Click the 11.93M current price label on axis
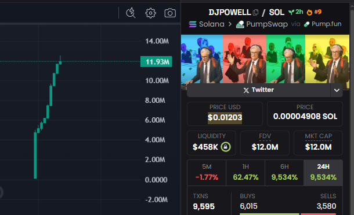 click(156, 62)
